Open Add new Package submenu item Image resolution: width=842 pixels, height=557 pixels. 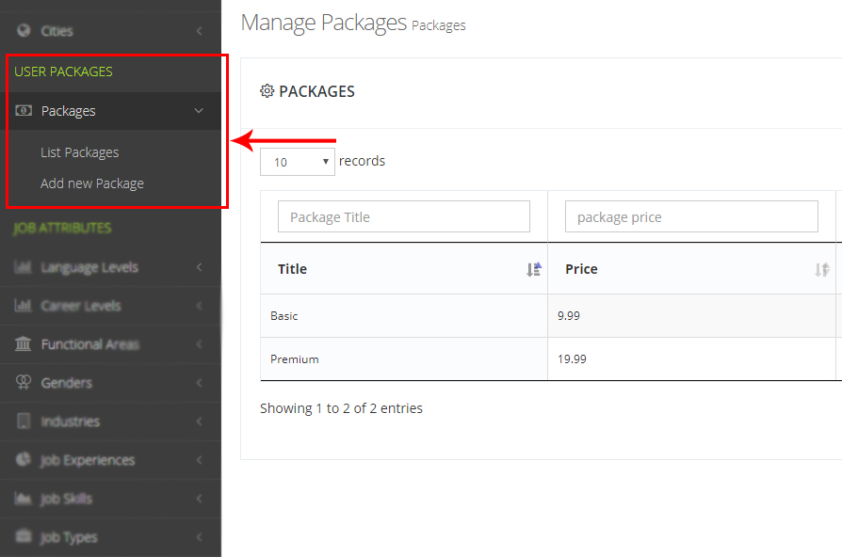[x=92, y=183]
